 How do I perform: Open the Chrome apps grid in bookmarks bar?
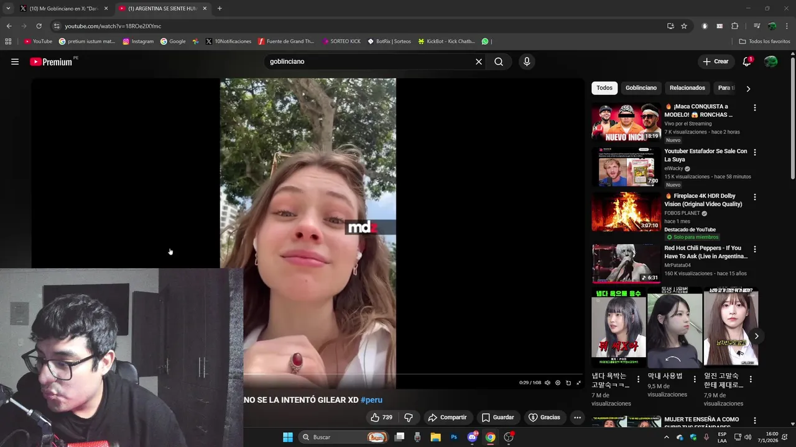[8, 42]
